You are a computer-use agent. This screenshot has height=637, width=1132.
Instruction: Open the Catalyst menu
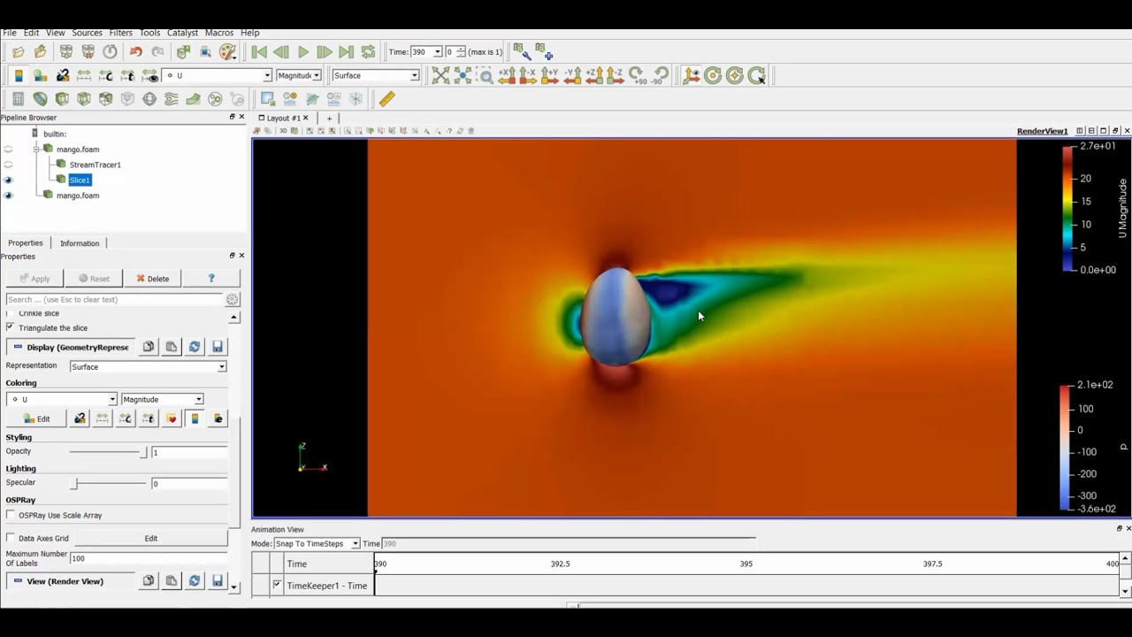182,33
